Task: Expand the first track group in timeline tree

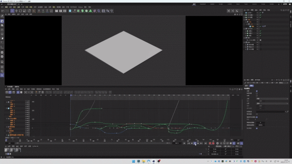Action: click(7, 102)
